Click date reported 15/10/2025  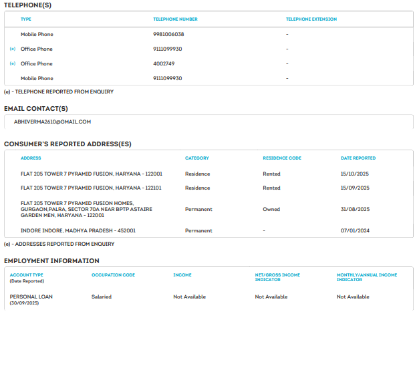tap(355, 174)
